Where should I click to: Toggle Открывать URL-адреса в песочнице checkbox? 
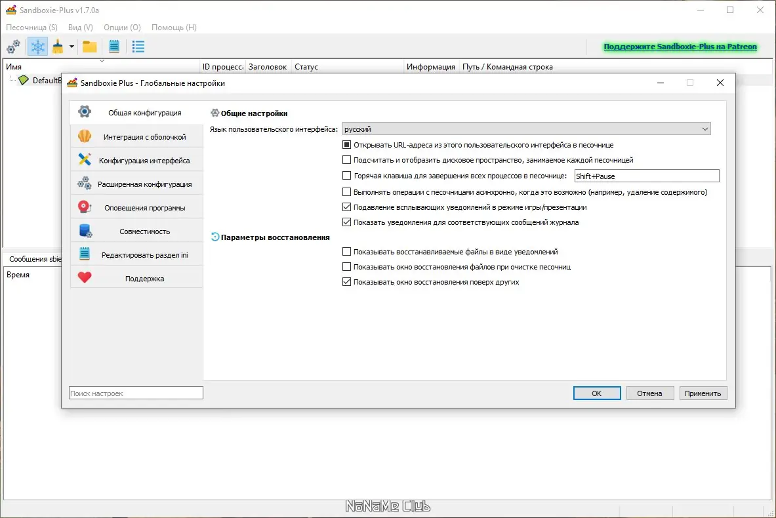pos(346,145)
